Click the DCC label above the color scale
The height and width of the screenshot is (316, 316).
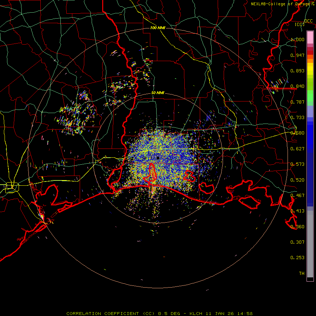pyautogui.click(x=308, y=21)
